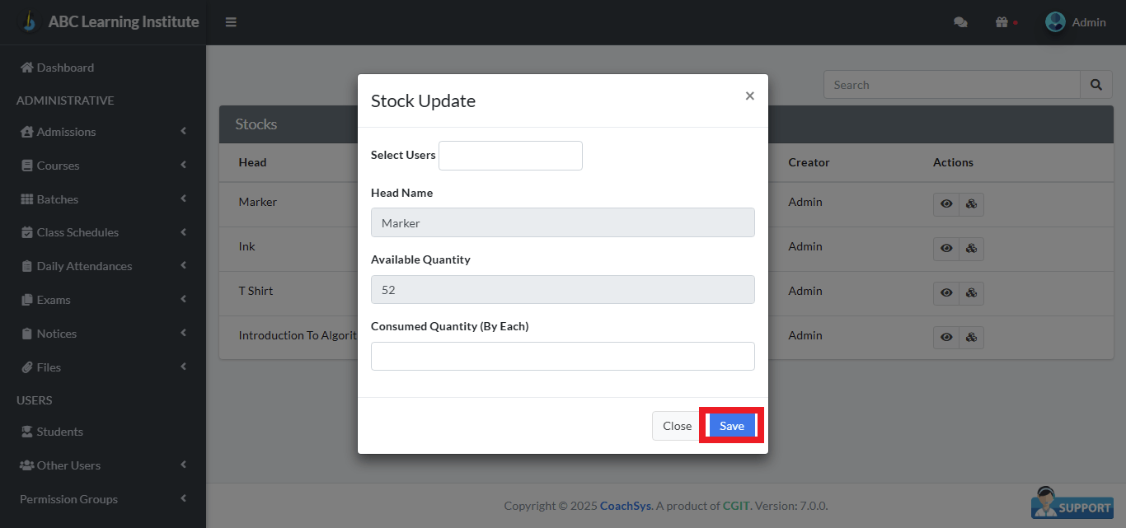
Task: Open the Admin avatar profile icon
Action: tap(1054, 21)
